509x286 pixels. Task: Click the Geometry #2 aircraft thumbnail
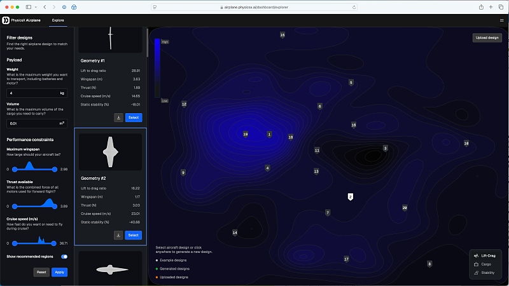tap(110, 152)
